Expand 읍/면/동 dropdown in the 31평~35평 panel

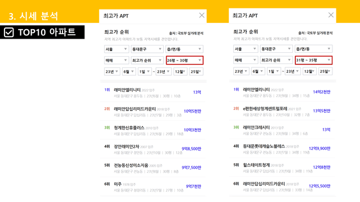coord(314,49)
